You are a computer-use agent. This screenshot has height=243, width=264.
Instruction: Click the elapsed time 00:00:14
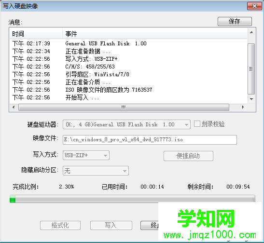pos(152,187)
